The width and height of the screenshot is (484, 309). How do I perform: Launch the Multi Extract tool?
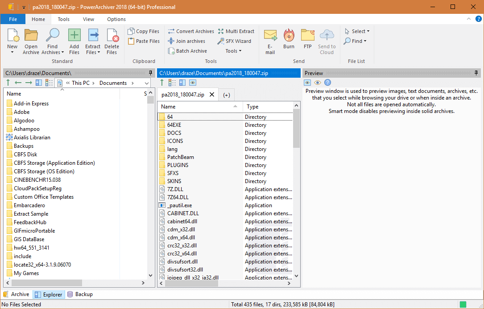(236, 31)
